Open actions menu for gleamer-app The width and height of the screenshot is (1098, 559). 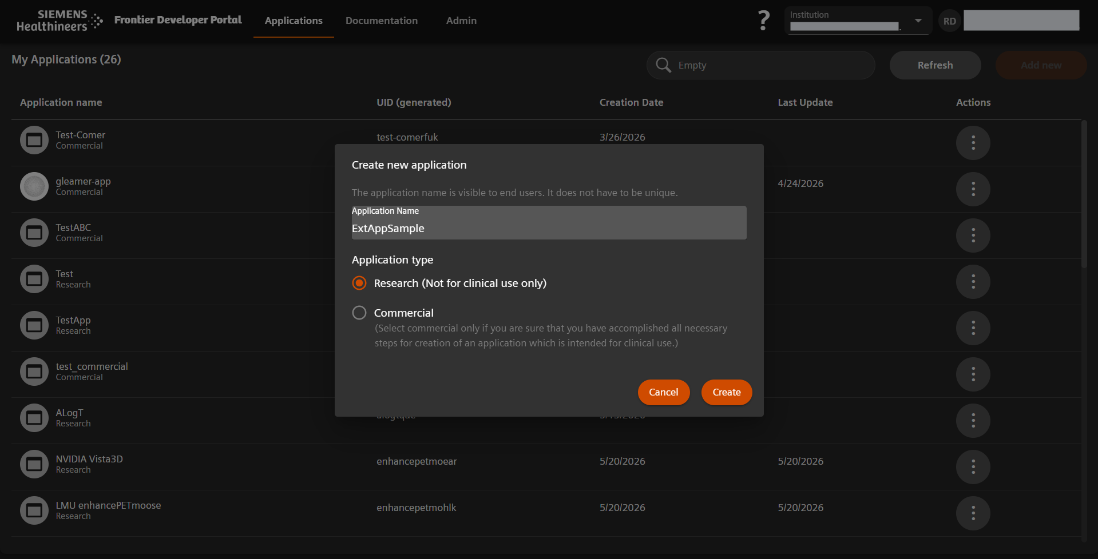click(973, 189)
